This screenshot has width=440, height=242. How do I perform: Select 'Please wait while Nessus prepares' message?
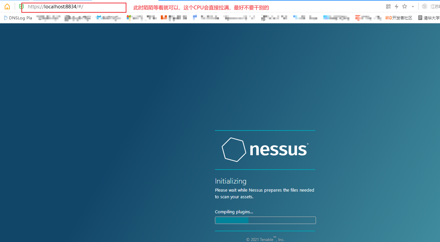coord(264,193)
